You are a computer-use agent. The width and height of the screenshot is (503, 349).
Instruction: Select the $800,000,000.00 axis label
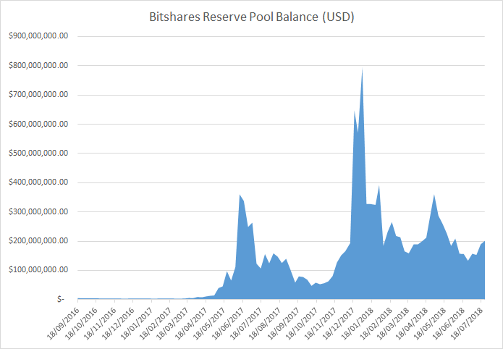pos(38,65)
